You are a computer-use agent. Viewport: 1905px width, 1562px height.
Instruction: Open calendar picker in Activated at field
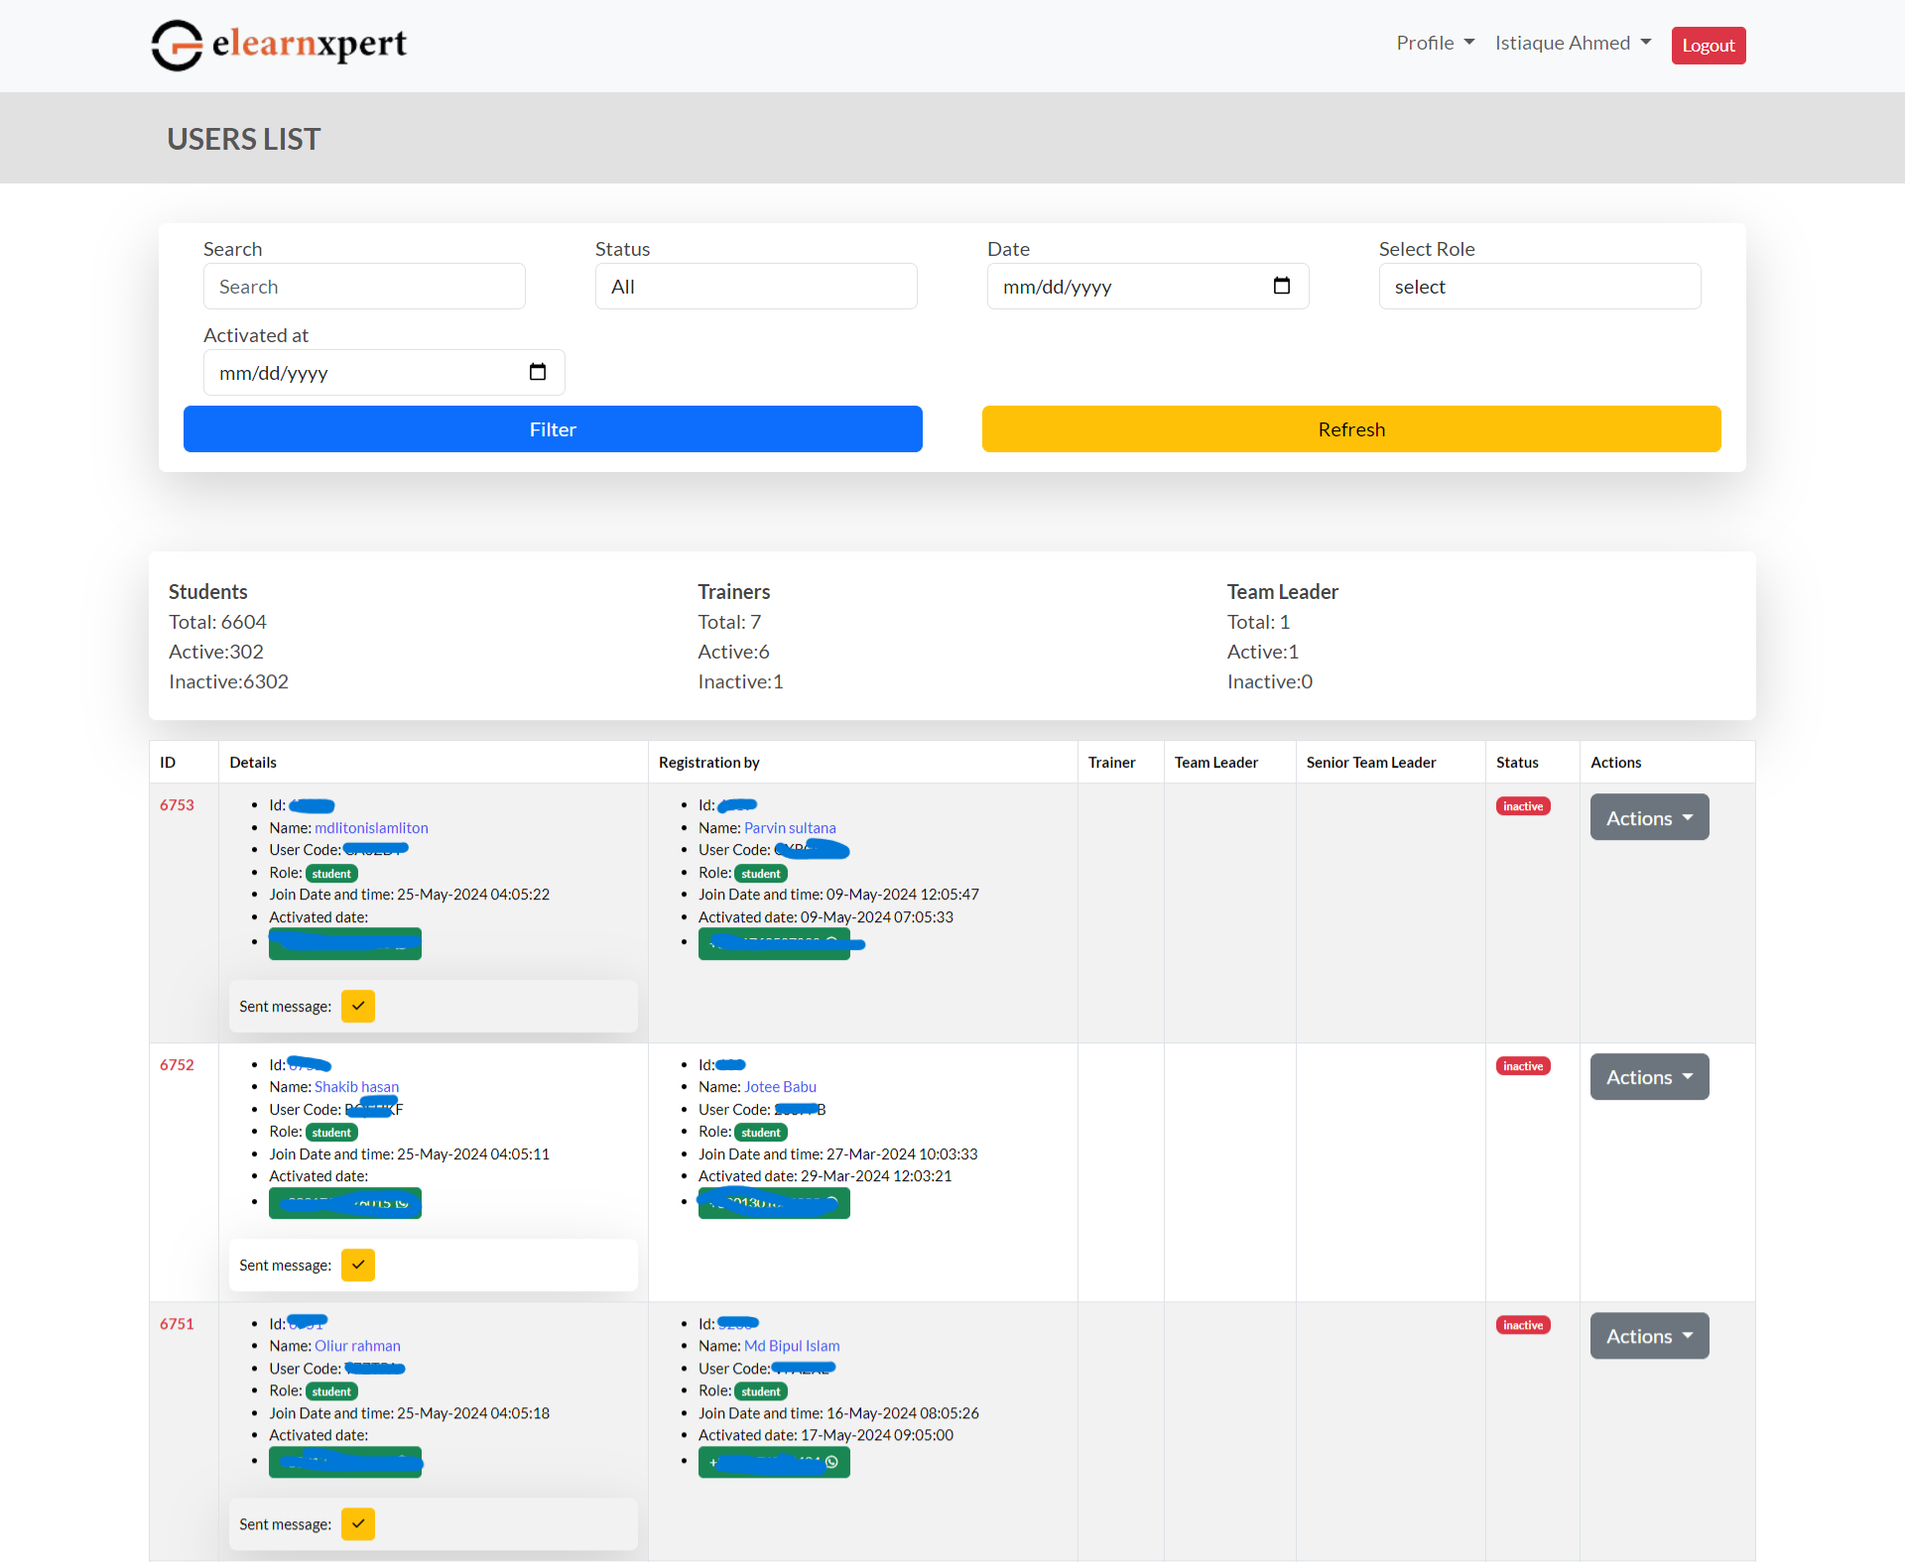point(537,372)
